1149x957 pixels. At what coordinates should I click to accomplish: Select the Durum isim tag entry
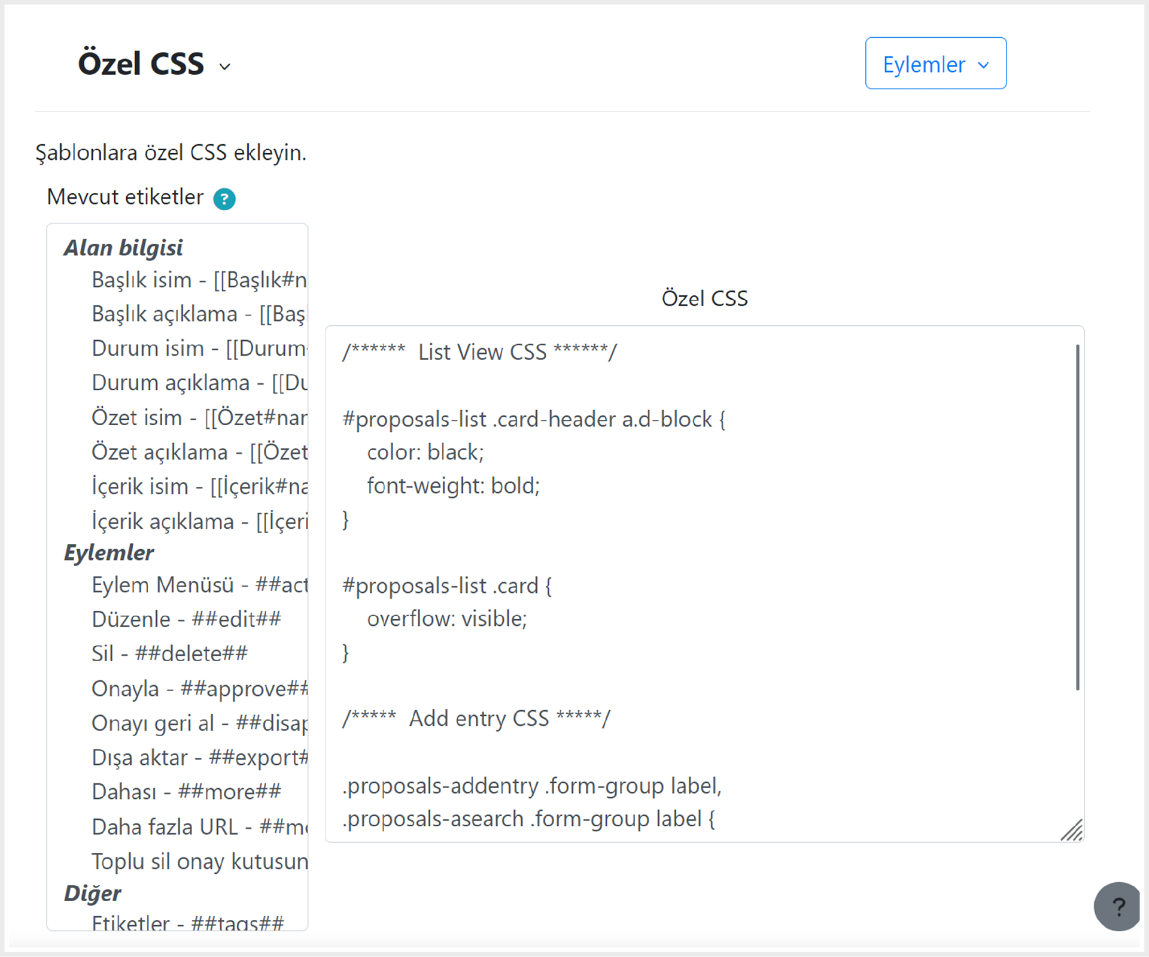pyautogui.click(x=199, y=348)
